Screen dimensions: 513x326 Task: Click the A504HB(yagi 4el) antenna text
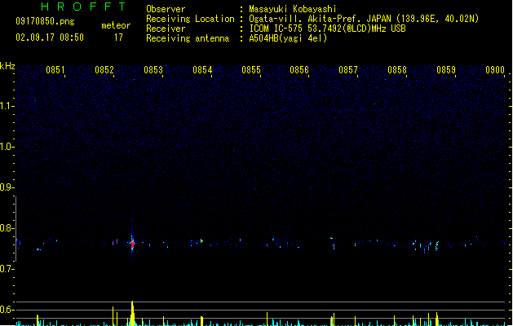288,38
